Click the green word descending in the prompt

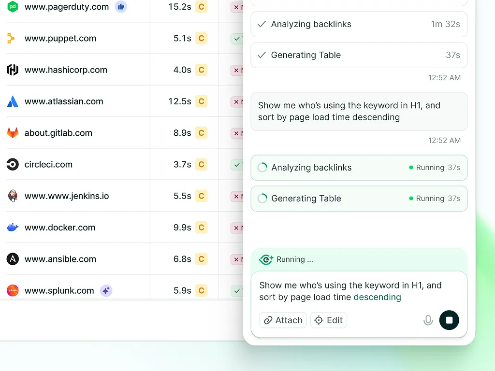point(377,297)
